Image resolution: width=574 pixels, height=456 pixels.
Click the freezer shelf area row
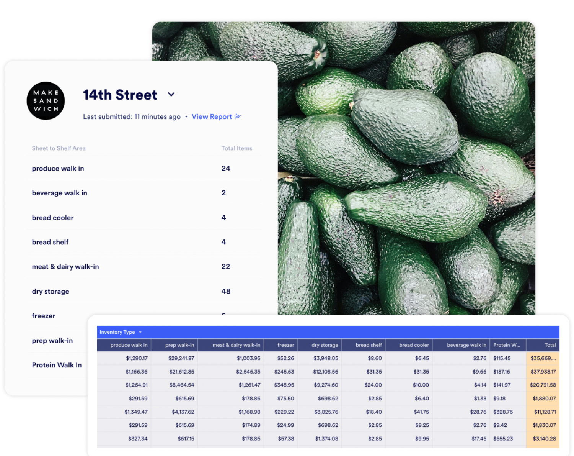44,316
